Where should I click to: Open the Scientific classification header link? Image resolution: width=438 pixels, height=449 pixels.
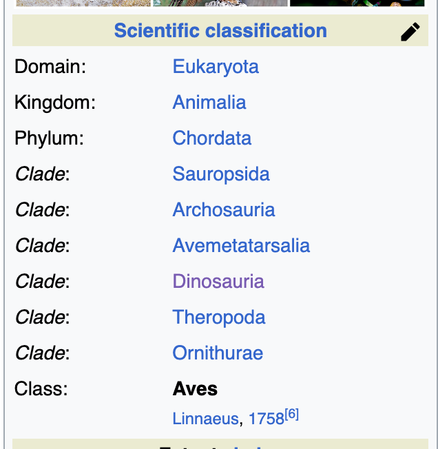tap(220, 31)
